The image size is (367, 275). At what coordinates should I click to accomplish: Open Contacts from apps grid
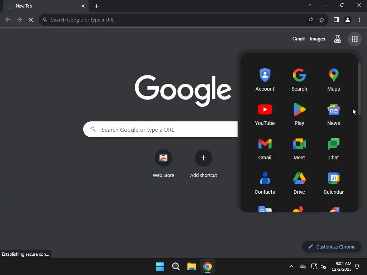coord(265,183)
